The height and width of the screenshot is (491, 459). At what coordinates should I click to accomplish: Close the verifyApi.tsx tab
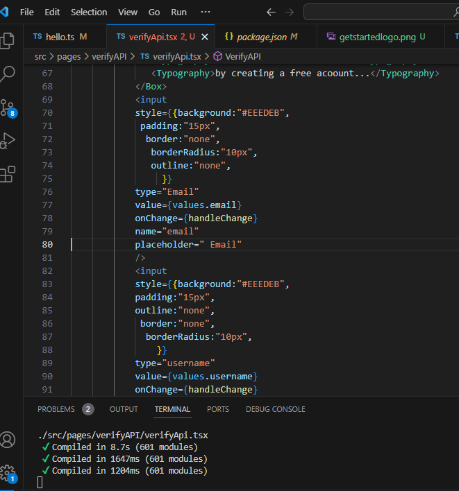click(205, 37)
